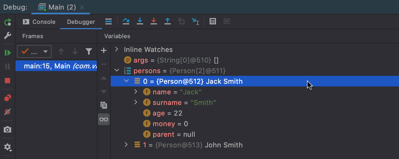Click the Inline Watches label
This screenshot has width=399, height=159.
[x=148, y=50]
